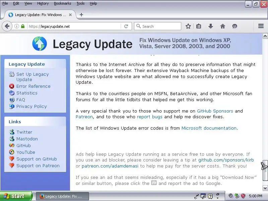Follow the Patreon link in the thank-you paragraph
This screenshot has width=268, height=201.
pyautogui.click(x=84, y=117)
